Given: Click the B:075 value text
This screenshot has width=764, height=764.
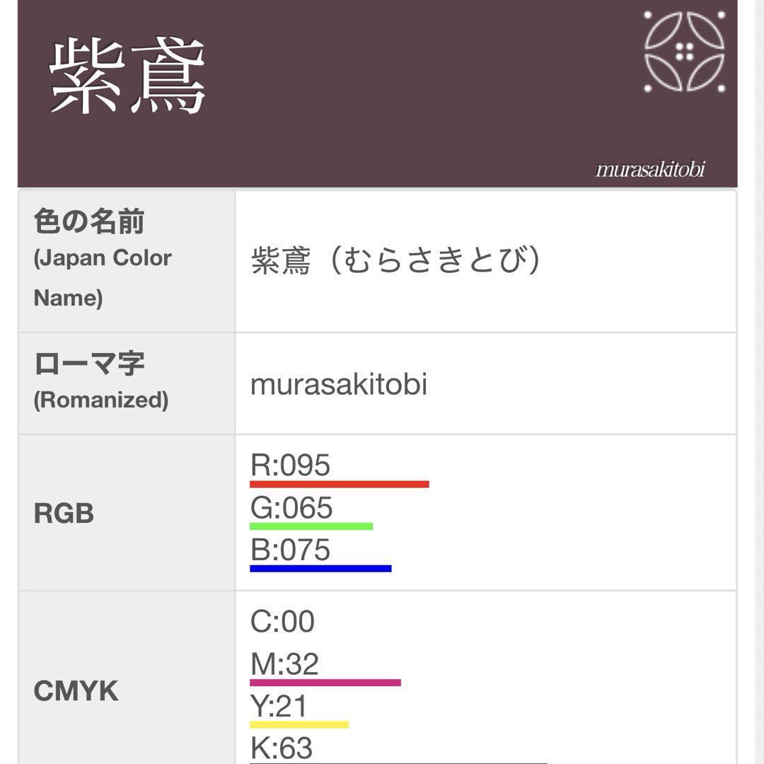Looking at the screenshot, I should click(290, 550).
